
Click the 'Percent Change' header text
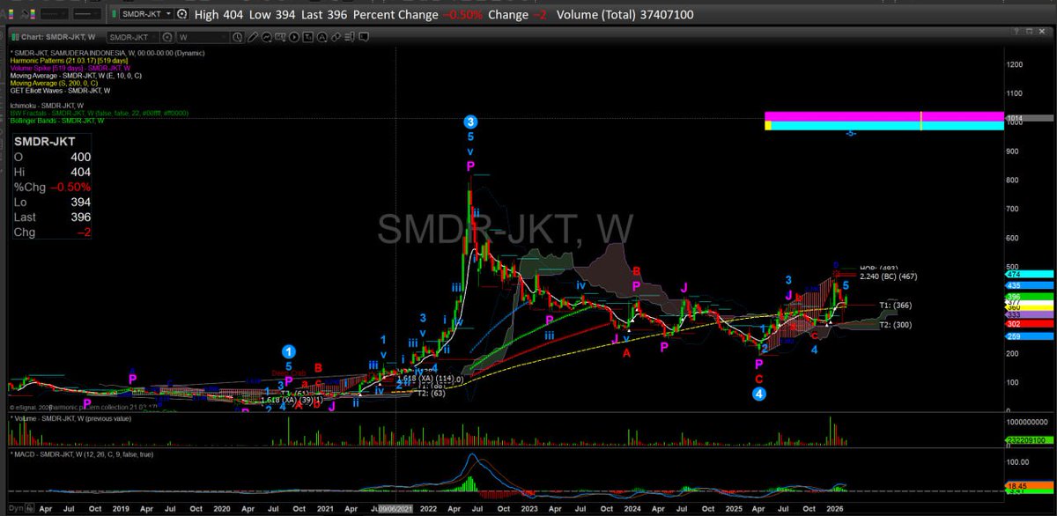click(x=395, y=14)
